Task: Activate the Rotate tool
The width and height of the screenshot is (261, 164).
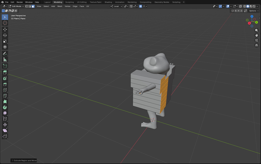Action: (x=5, y=35)
